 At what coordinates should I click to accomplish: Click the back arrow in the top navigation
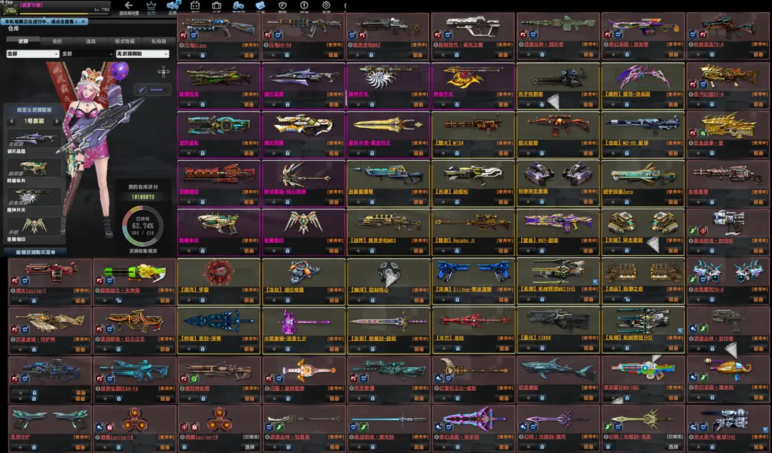click(129, 6)
